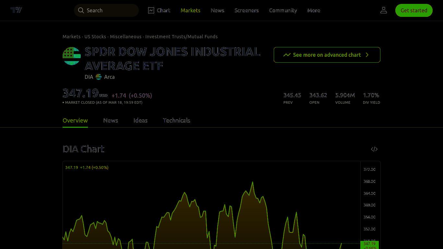The image size is (443, 249).
Task: Switch to the Technicals tab
Action: 176,120
